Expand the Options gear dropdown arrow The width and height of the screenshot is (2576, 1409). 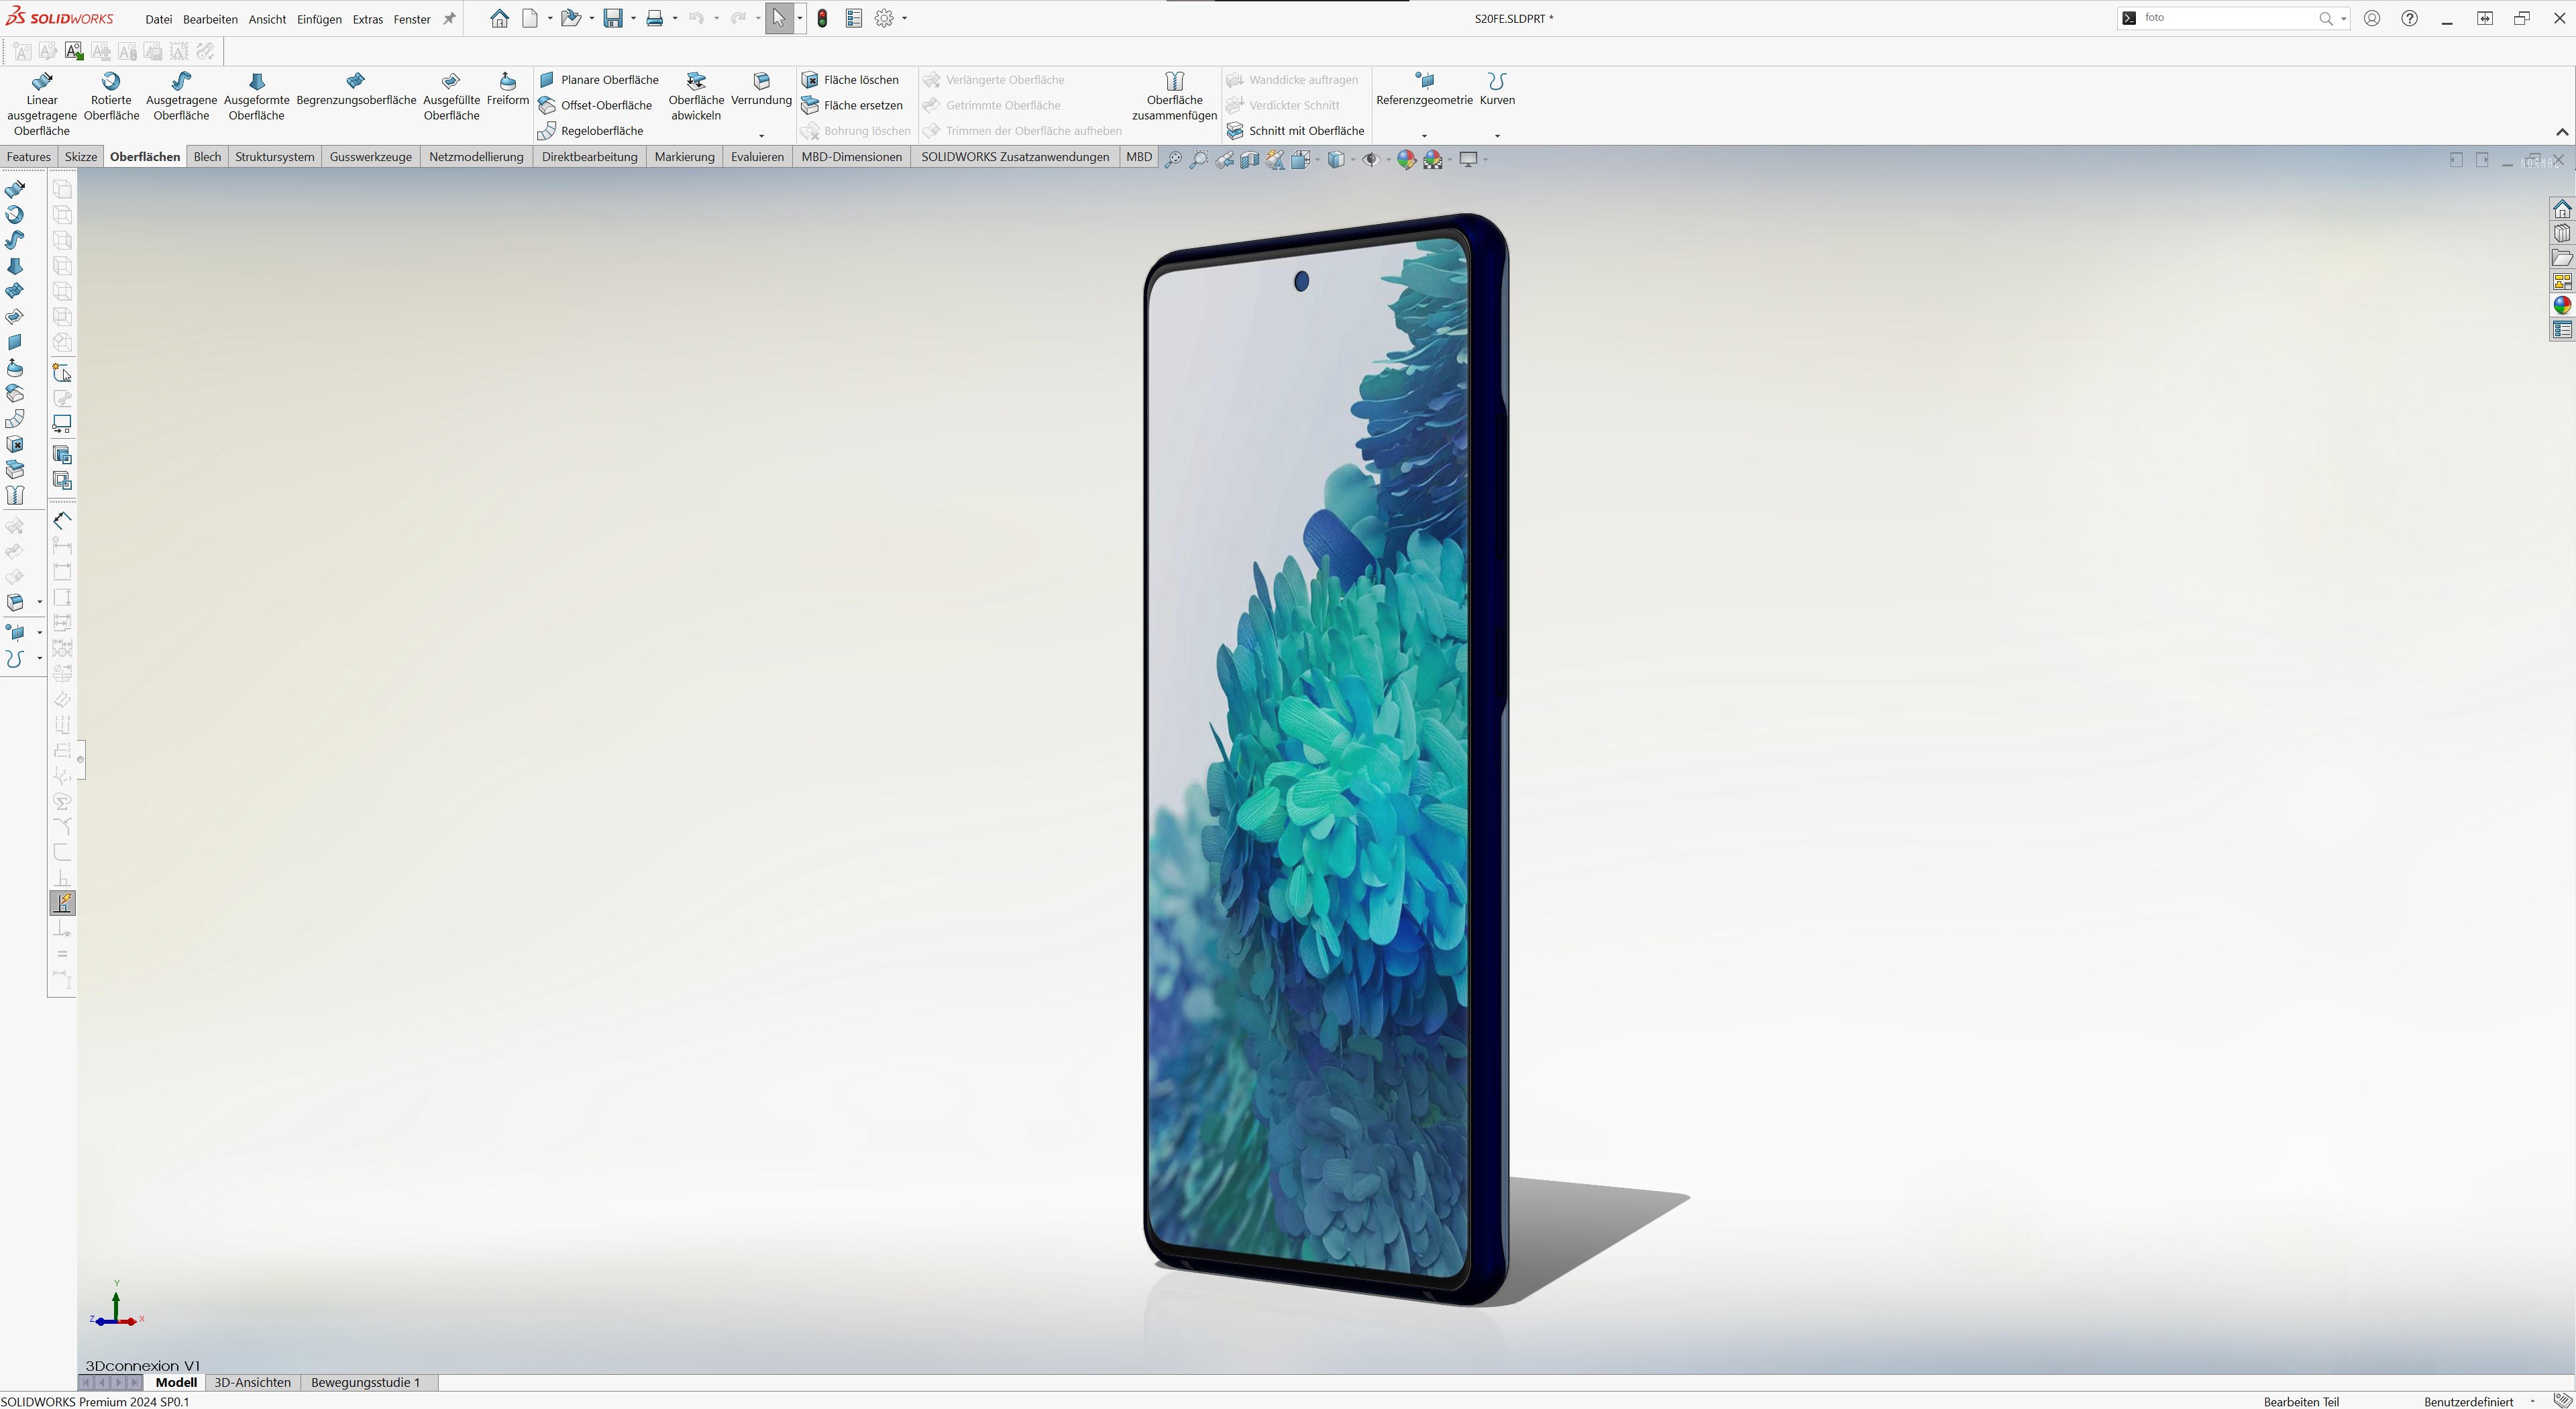click(x=905, y=18)
